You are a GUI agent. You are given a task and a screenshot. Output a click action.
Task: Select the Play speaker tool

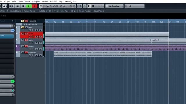point(71,6)
